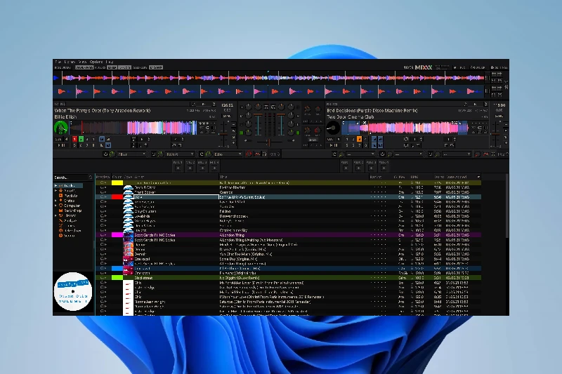
Task: Click the yellow color swatch in first track row
Action: click(x=117, y=182)
